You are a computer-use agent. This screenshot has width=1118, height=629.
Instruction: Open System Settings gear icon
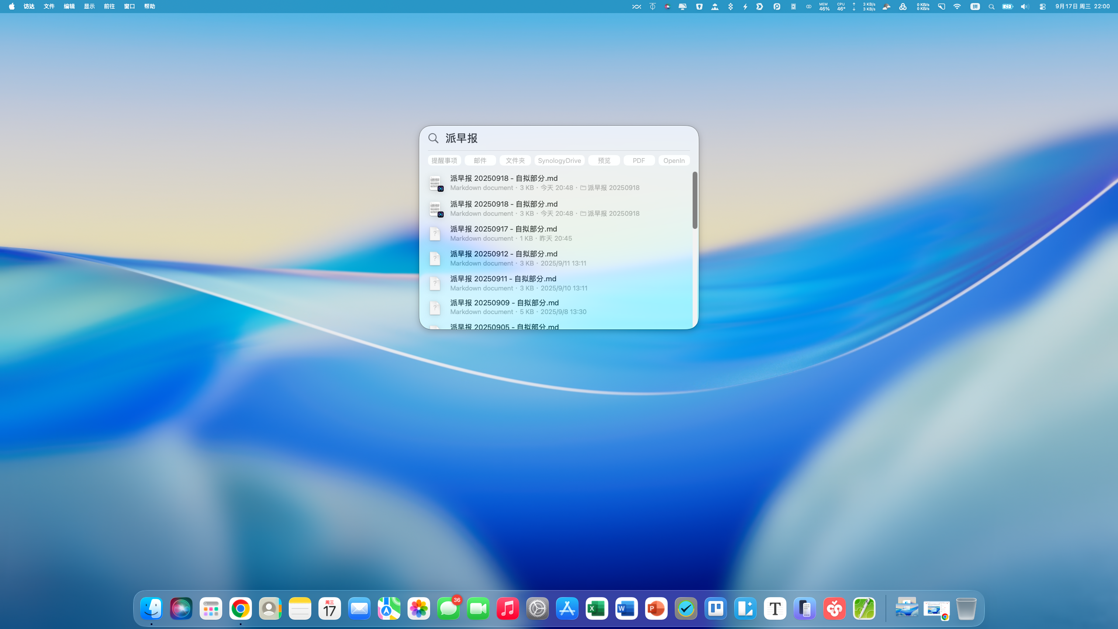pyautogui.click(x=537, y=608)
